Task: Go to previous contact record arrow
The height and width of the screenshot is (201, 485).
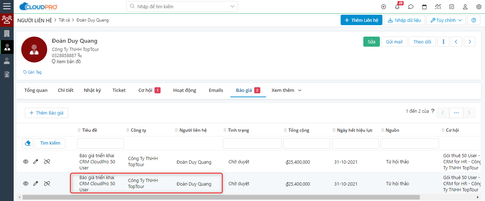Action: pos(456,42)
